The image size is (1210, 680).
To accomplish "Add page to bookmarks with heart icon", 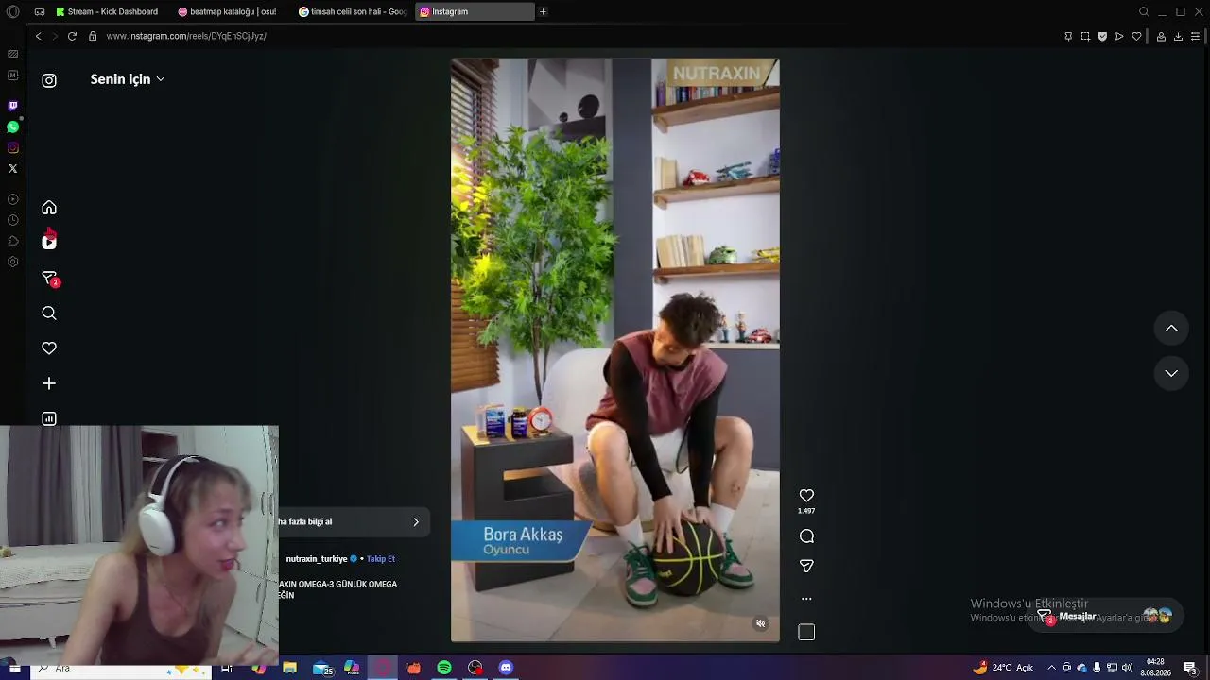I will click(1136, 36).
